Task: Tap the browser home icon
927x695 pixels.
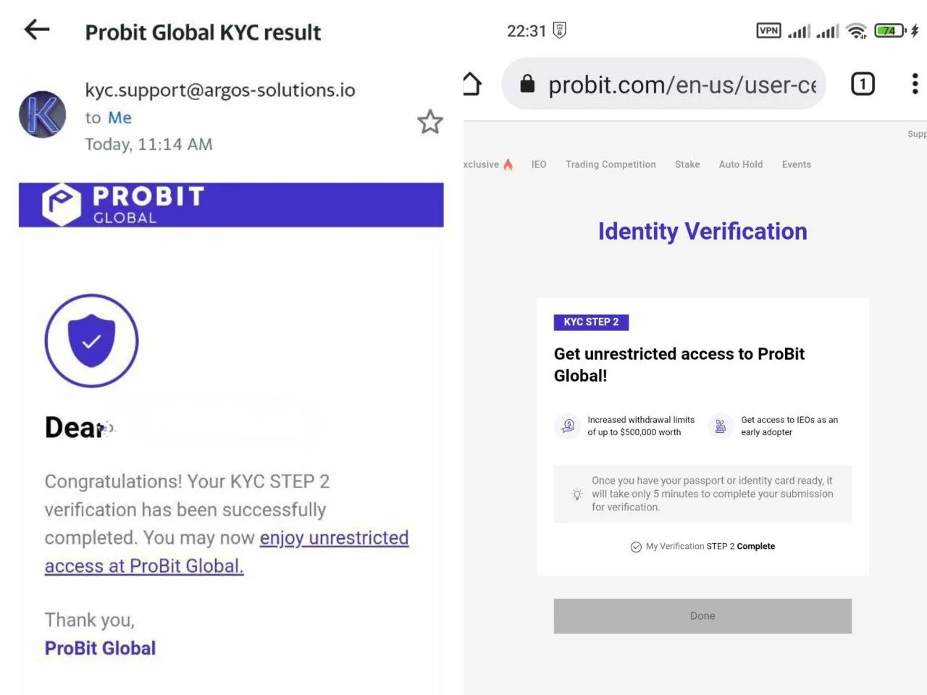Action: tap(471, 84)
